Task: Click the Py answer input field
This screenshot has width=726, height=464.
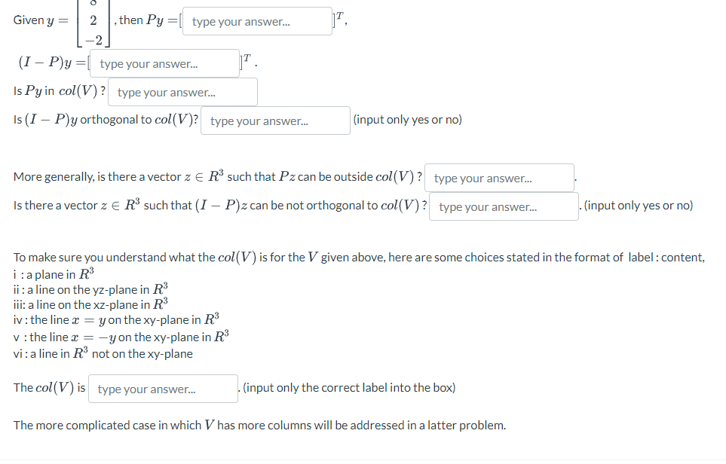Action: click(257, 20)
